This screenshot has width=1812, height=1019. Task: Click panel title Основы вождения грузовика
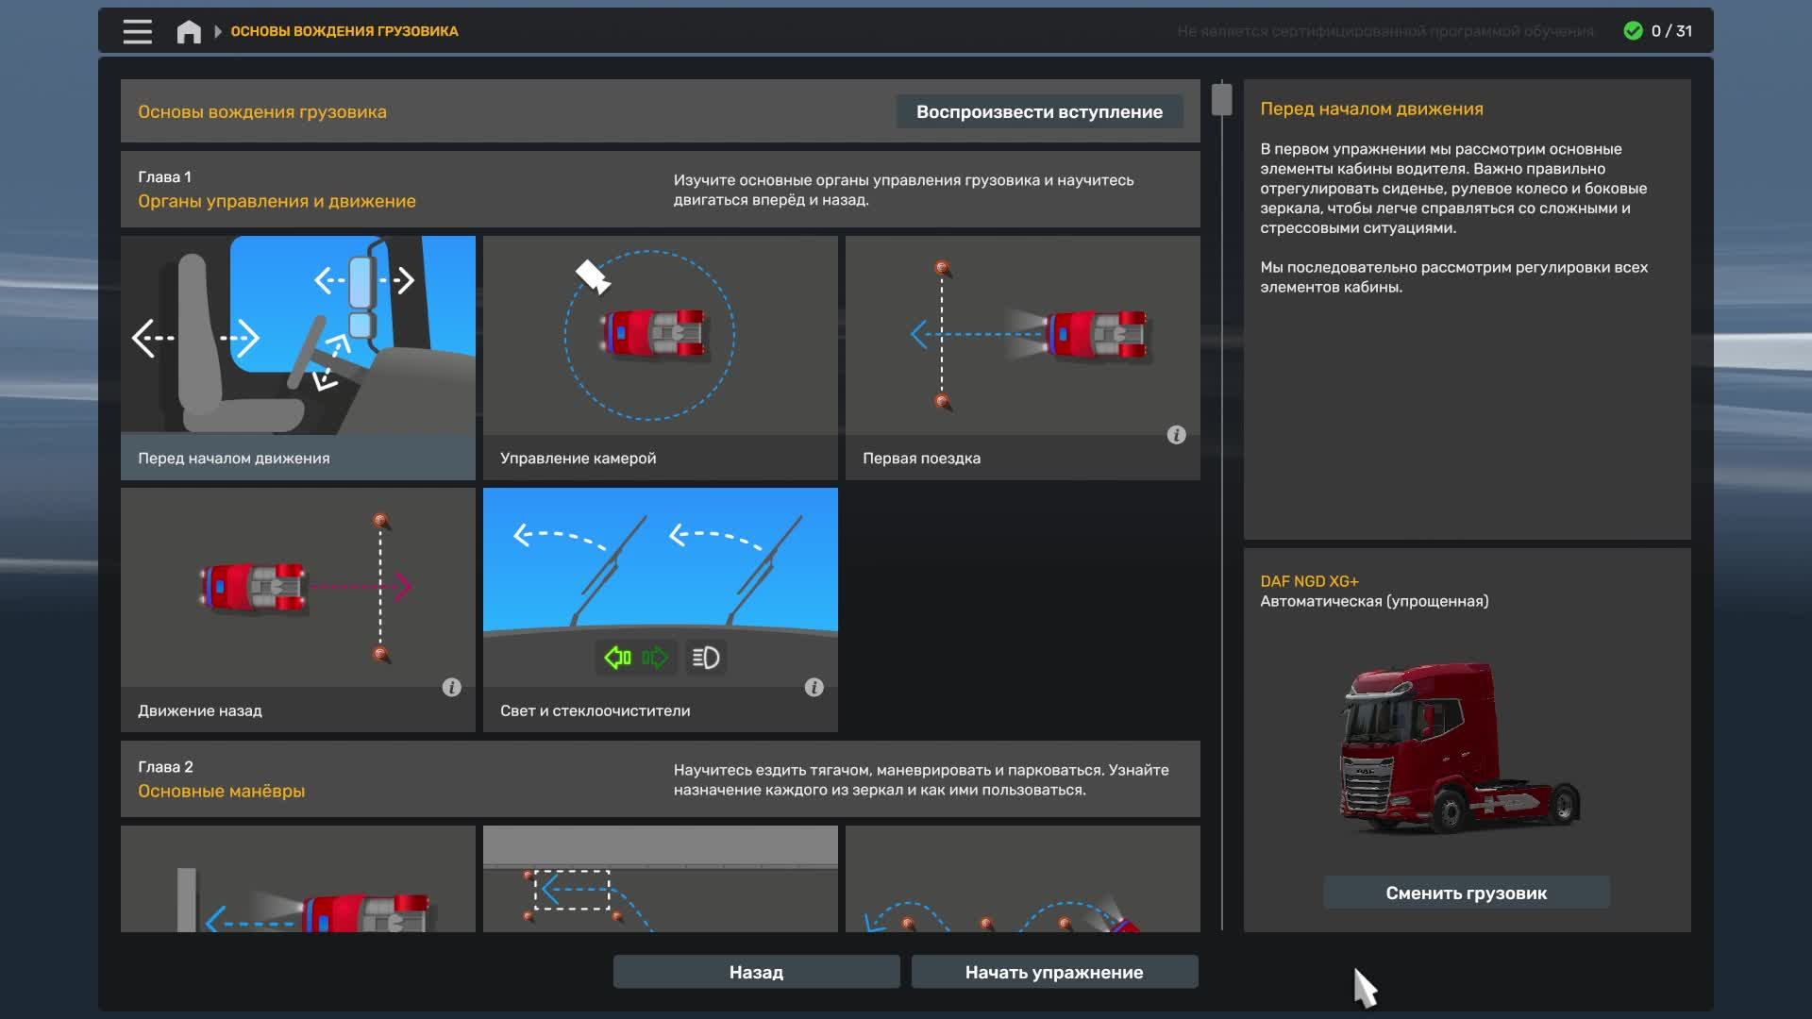point(262,111)
